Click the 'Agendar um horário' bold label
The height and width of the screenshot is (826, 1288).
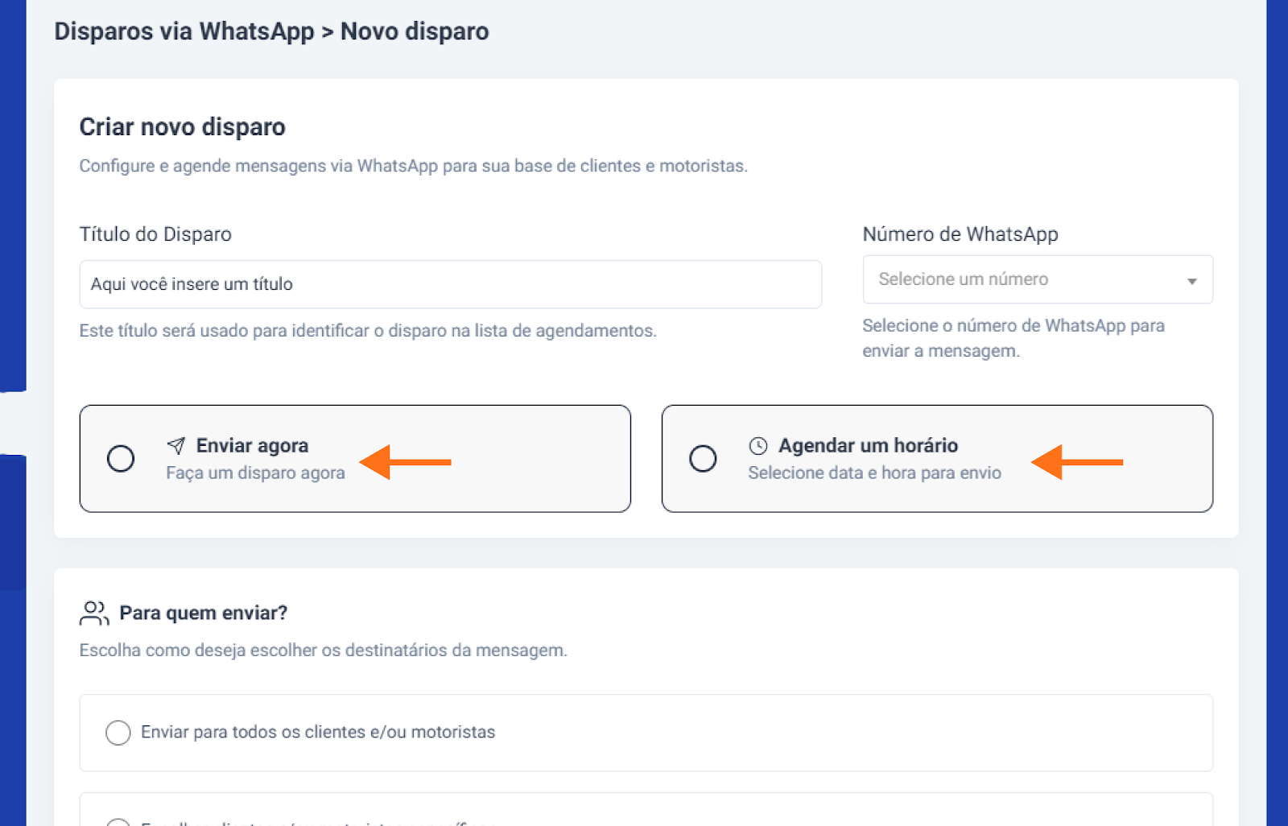tap(869, 446)
